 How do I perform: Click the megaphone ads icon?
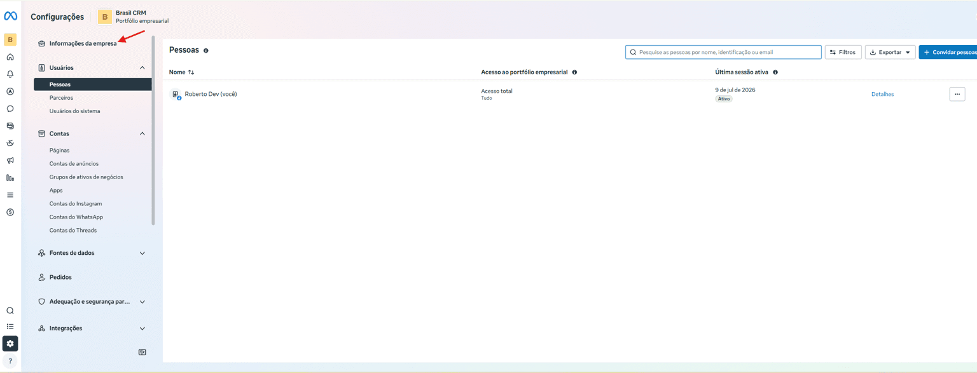point(10,161)
